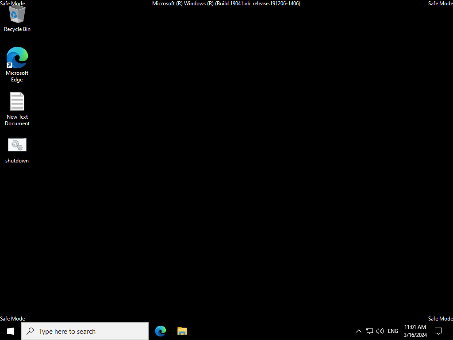Viewport: 453px width, 340px height.
Task: Click the 'Recycle Bin' label text
Action: [17, 29]
